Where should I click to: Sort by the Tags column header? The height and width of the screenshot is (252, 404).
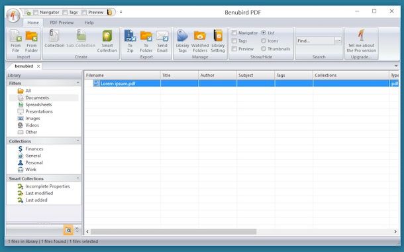click(293, 76)
